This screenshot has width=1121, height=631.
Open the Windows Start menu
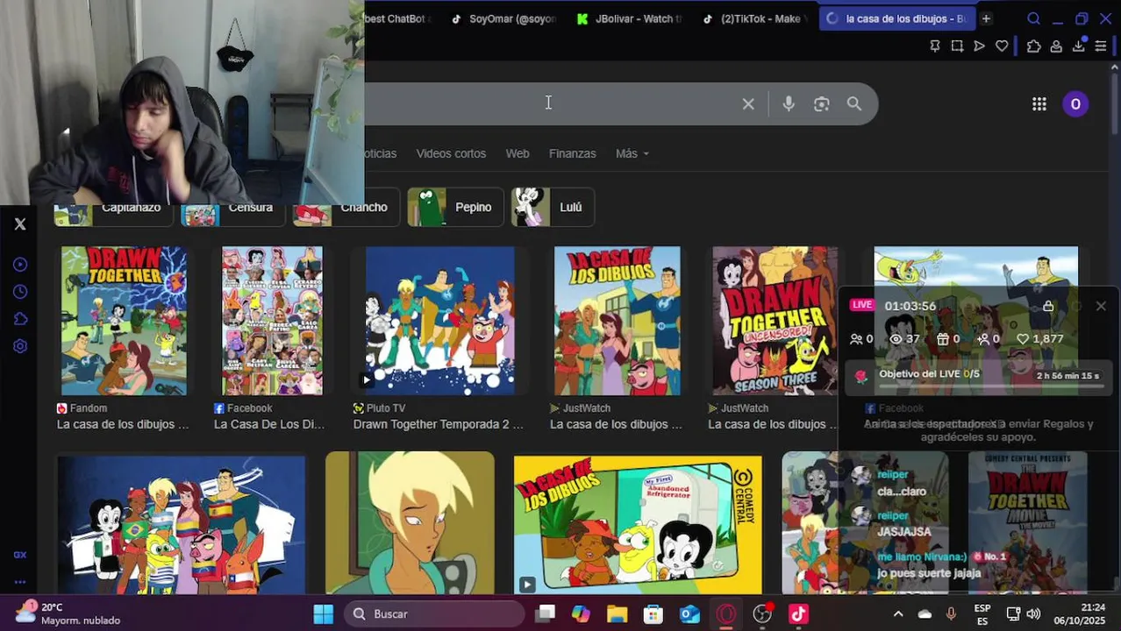(x=324, y=614)
